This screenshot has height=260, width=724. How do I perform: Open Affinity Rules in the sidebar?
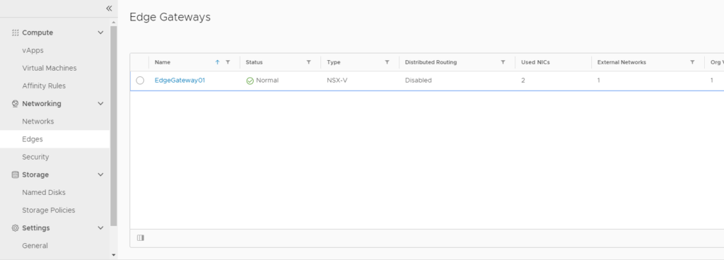44,85
